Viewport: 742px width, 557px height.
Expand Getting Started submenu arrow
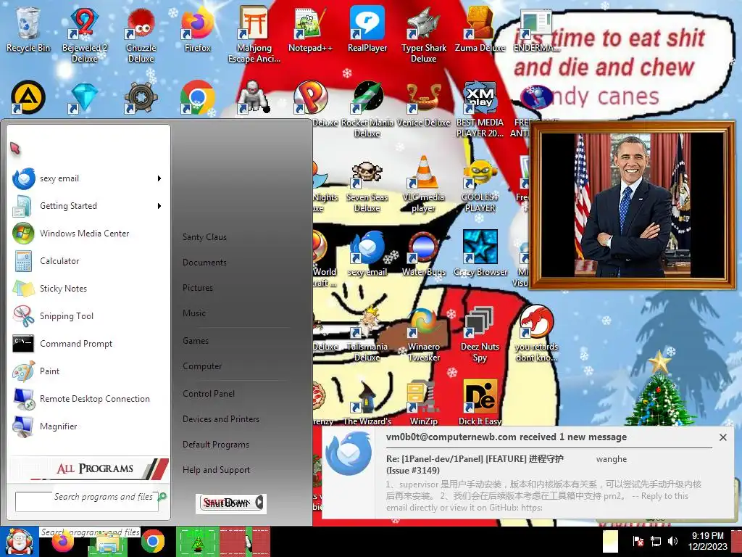click(x=159, y=206)
